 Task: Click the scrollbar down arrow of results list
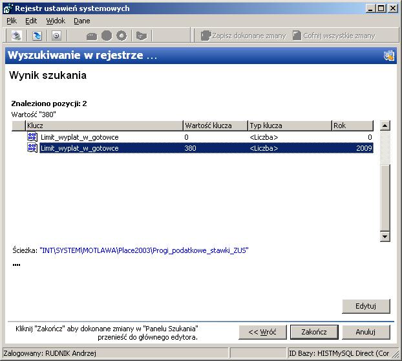[x=385, y=236]
